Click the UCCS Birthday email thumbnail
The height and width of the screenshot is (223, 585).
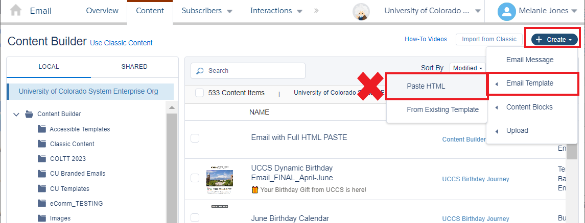[219, 180]
